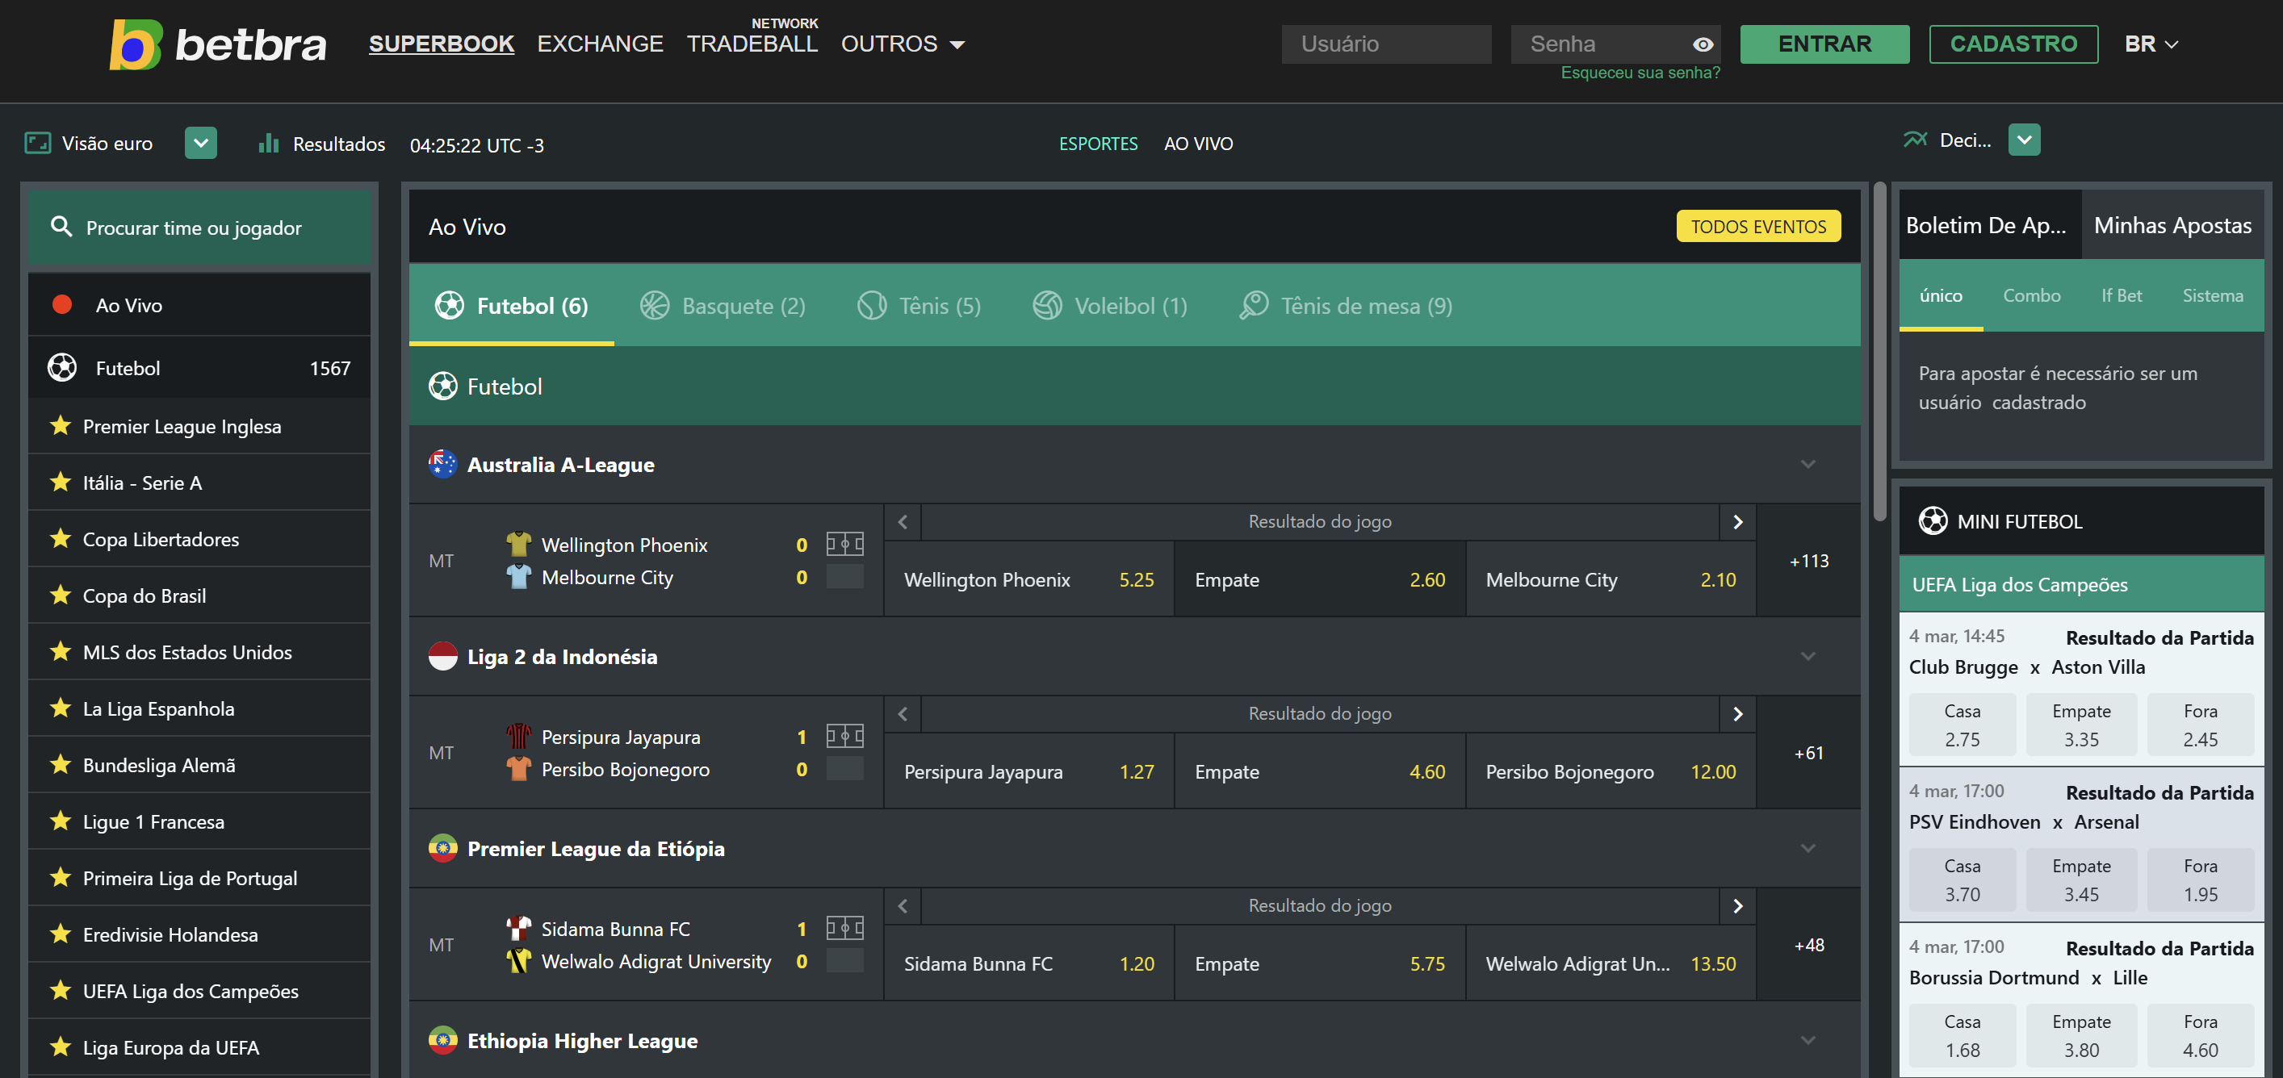
Task: Bet on Empate at 4.60
Action: (x=1320, y=771)
